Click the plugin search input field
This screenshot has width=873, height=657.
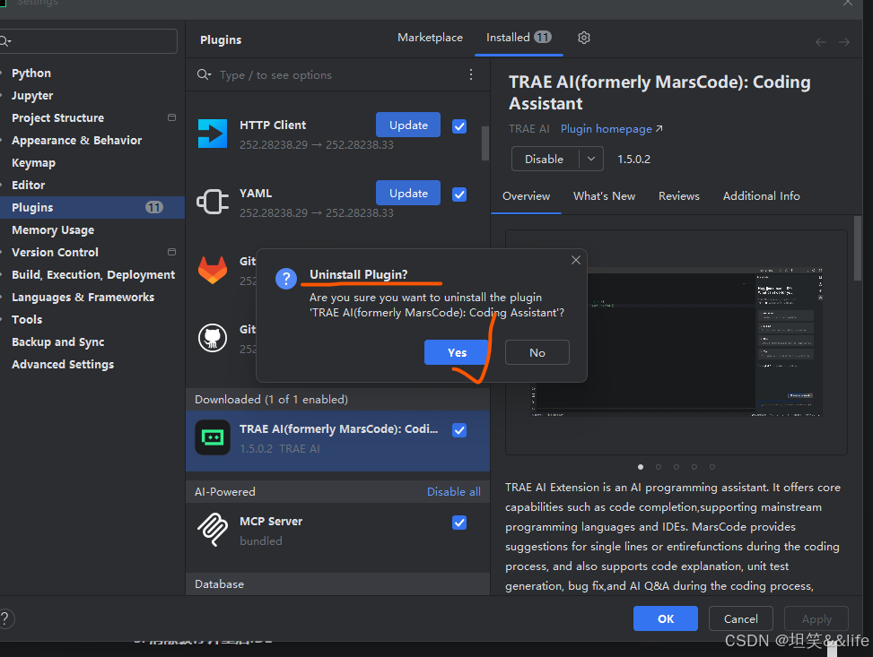[337, 74]
